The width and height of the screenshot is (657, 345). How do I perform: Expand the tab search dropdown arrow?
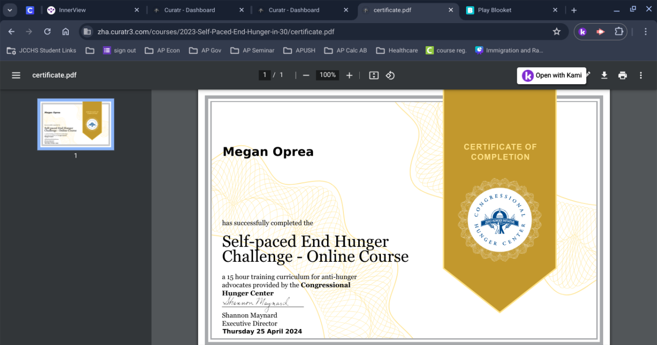pos(9,10)
